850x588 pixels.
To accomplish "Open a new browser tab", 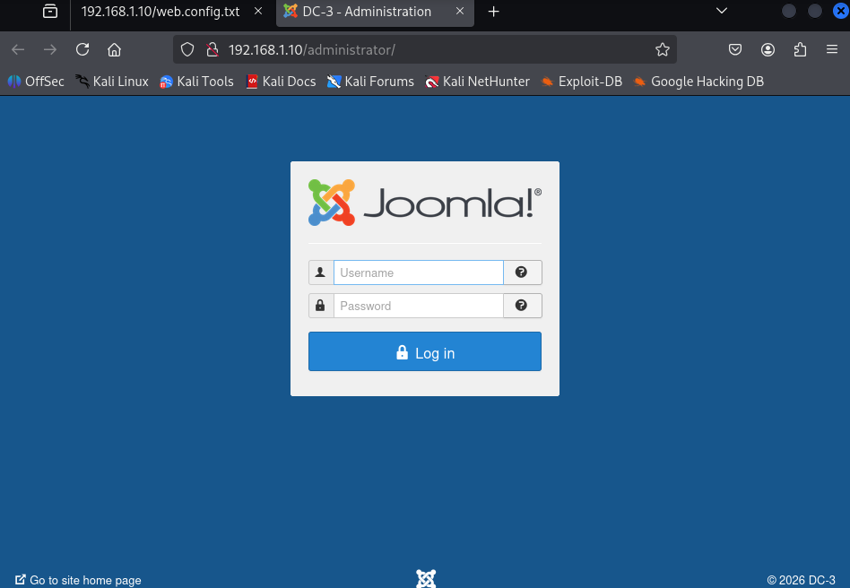I will pyautogui.click(x=493, y=12).
